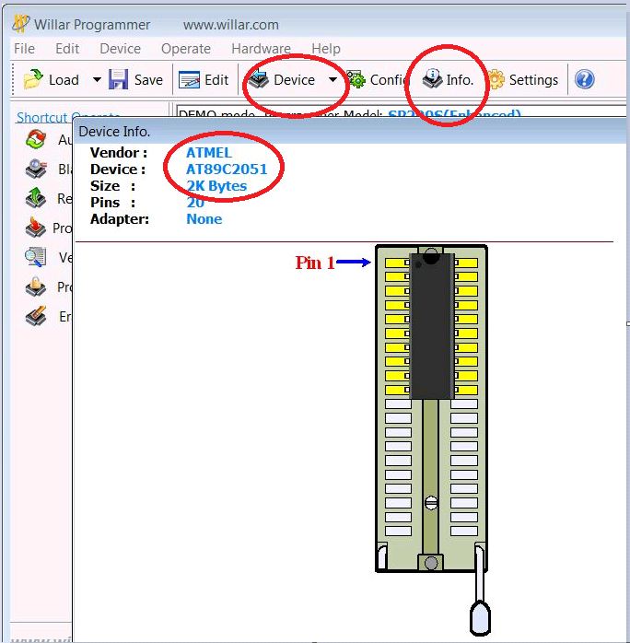Click the Load folder icon

(33, 79)
